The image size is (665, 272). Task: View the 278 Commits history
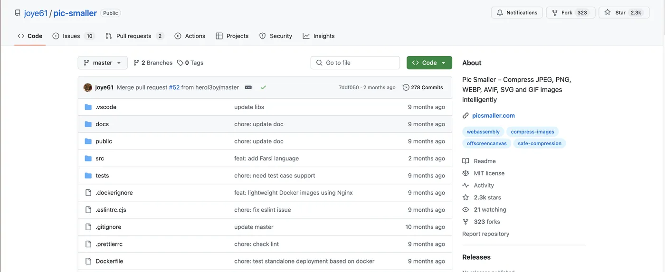(422, 87)
